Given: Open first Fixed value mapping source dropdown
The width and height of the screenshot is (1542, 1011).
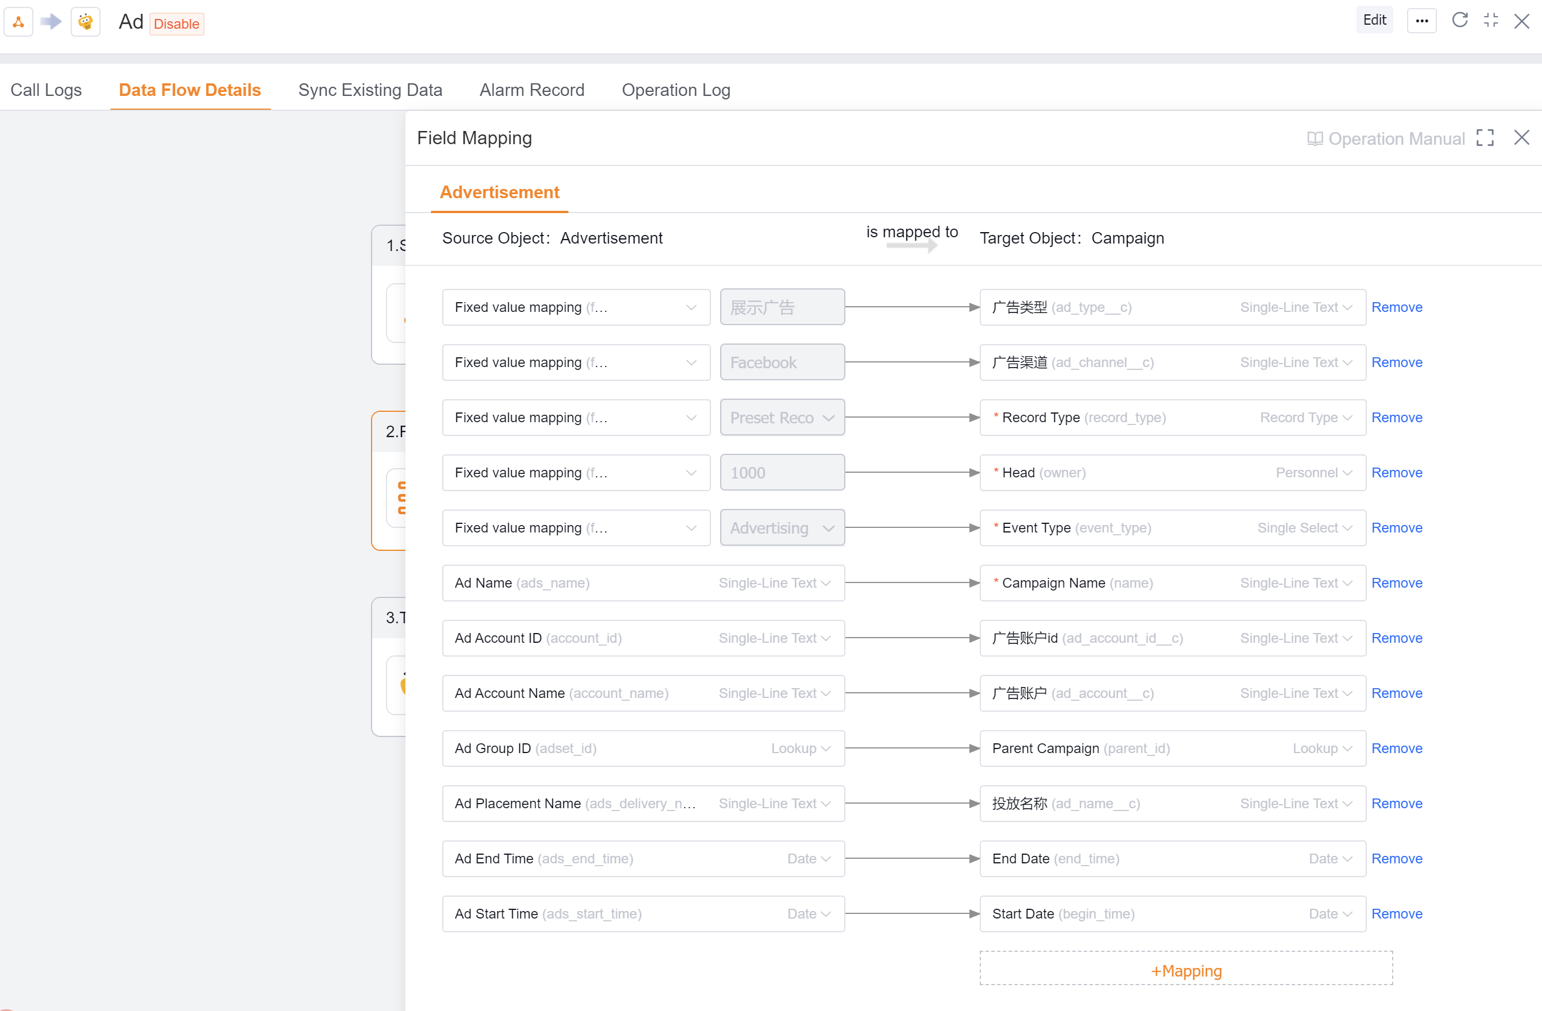Looking at the screenshot, I should point(575,307).
